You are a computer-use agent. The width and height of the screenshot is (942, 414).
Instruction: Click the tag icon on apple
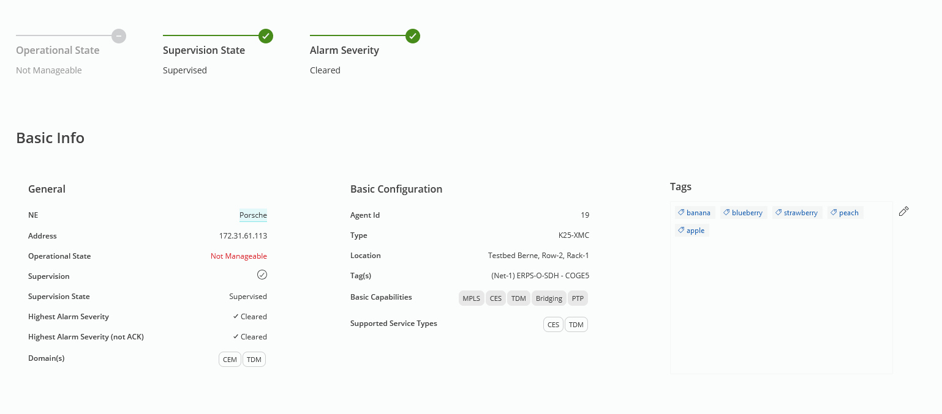[681, 231]
